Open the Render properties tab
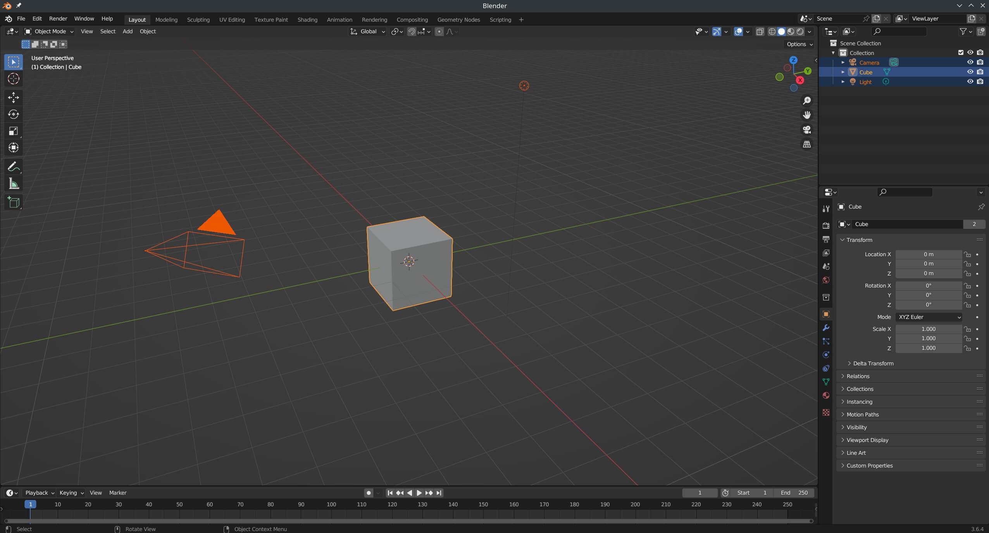 (x=826, y=225)
